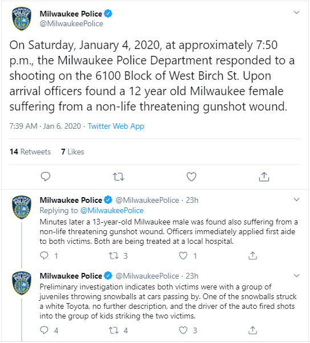Screen dimensions: 310x343
Task: Like the main Milwaukee Police tweet
Action: (x=191, y=177)
